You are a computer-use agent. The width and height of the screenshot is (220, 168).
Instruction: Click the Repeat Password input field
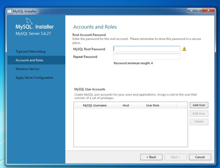(x=146, y=56)
